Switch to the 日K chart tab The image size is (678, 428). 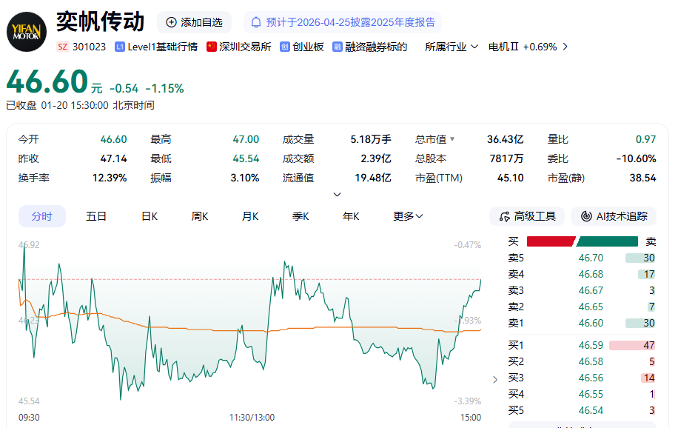tap(150, 216)
